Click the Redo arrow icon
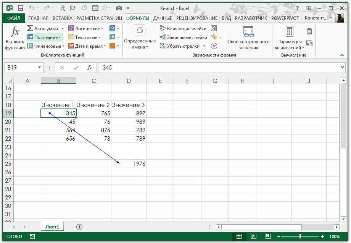Screen dimensions: 351x243 coord(47,8)
